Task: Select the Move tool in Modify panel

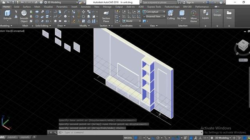Action: point(83,12)
